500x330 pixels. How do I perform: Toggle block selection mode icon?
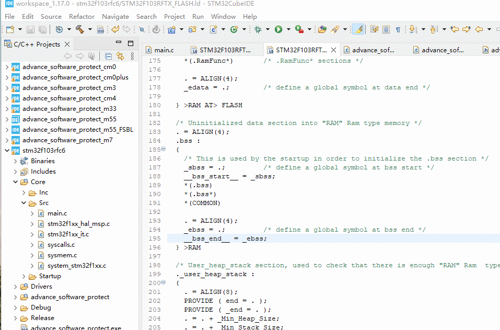click(386, 30)
